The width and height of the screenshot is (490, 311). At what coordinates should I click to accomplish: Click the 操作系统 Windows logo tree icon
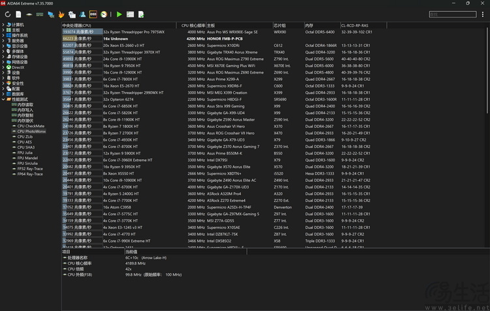[x=8, y=35]
